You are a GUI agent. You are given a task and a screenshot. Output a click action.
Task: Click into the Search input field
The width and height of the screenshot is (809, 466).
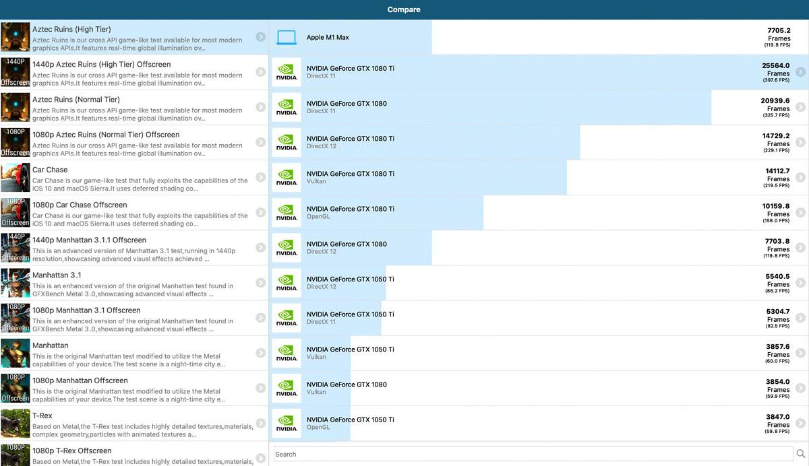tap(533, 454)
